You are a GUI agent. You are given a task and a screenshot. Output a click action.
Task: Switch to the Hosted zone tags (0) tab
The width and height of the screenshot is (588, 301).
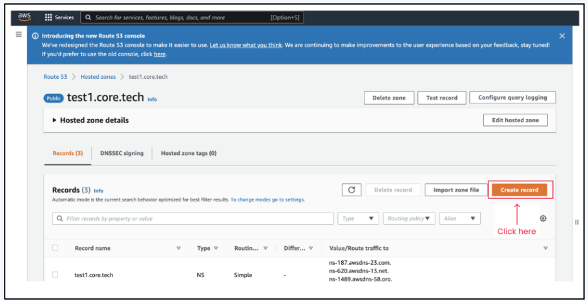[x=189, y=153]
